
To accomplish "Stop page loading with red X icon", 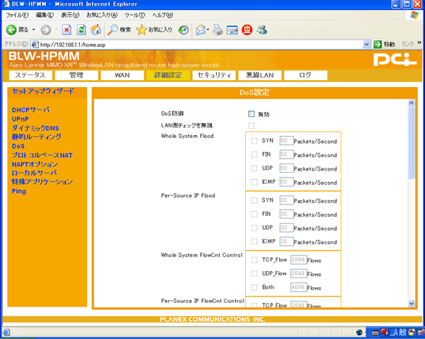I will point(67,30).
